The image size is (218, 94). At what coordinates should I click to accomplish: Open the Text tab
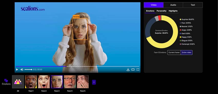click(193, 5)
